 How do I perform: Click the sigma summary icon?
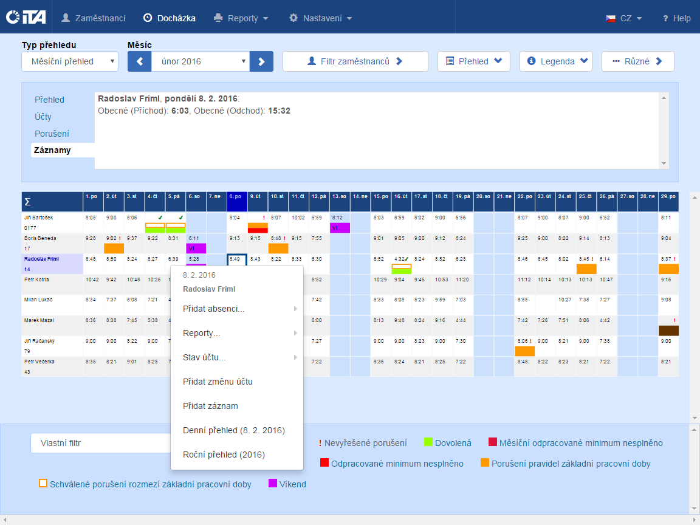(x=27, y=202)
